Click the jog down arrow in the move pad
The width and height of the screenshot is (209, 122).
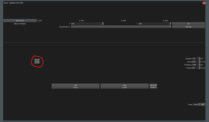pos(37,63)
